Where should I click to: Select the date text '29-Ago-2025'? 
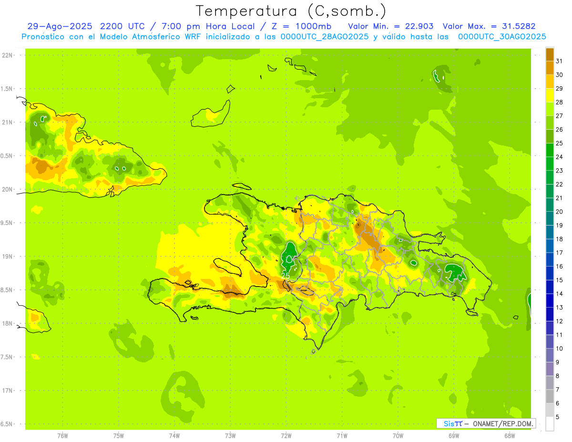coord(60,26)
